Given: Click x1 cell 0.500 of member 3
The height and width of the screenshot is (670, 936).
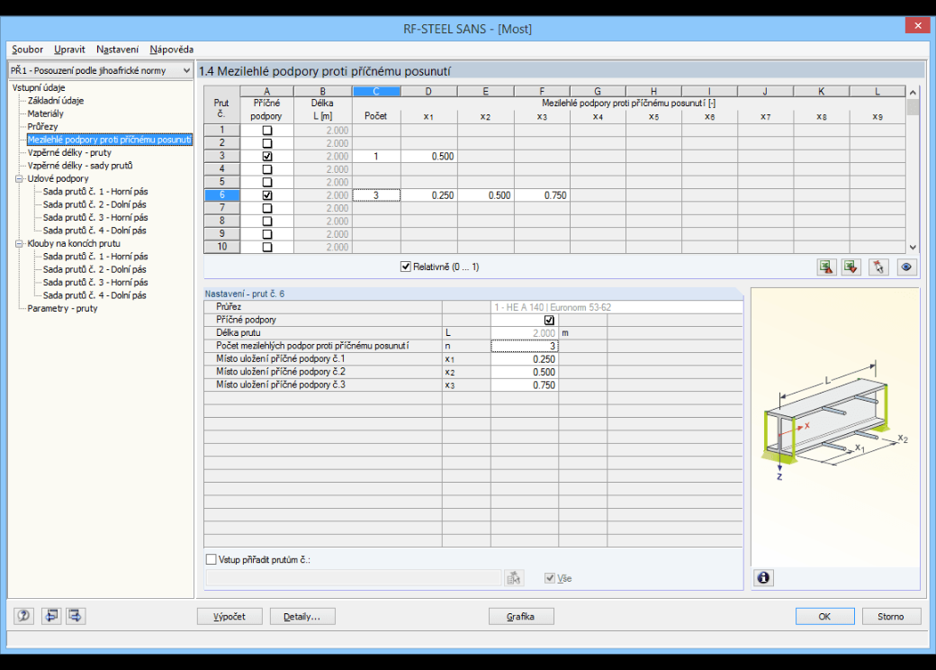Looking at the screenshot, I should (x=428, y=157).
